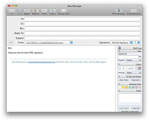149x121 pixels.
Task: Click in the To address field
Action: (82, 19)
